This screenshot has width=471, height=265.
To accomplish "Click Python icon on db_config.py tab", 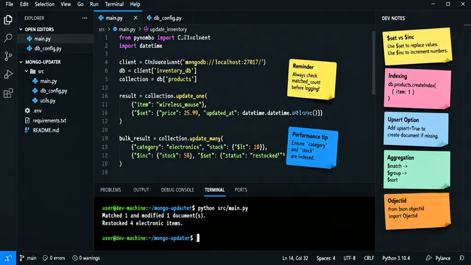I will (149, 18).
